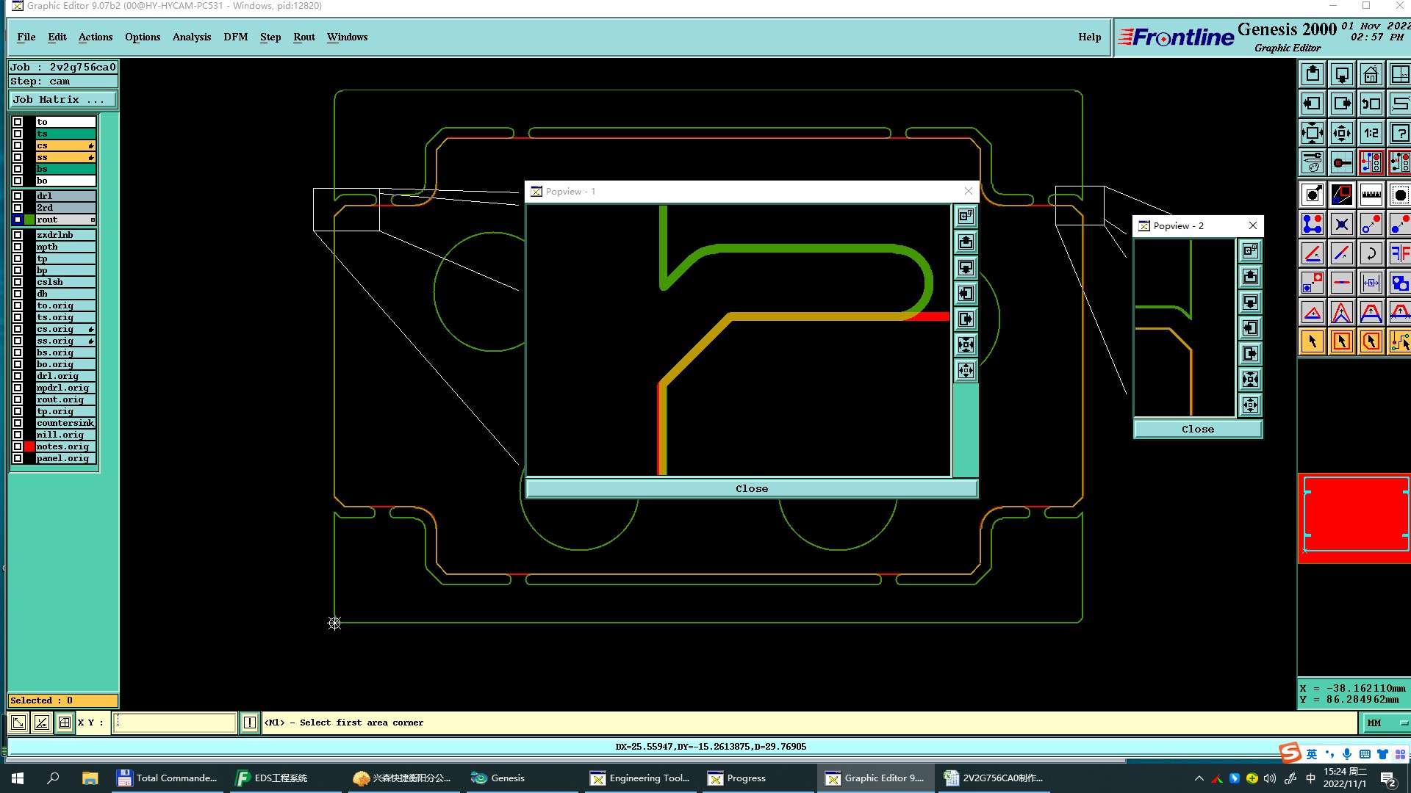The image size is (1411, 793).
Task: Toggle the checkbox for the drl layer
Action: tap(18, 196)
